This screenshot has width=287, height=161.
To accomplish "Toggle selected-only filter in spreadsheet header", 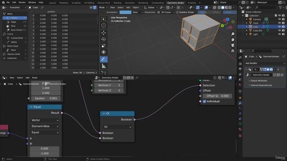I will 91,8.
